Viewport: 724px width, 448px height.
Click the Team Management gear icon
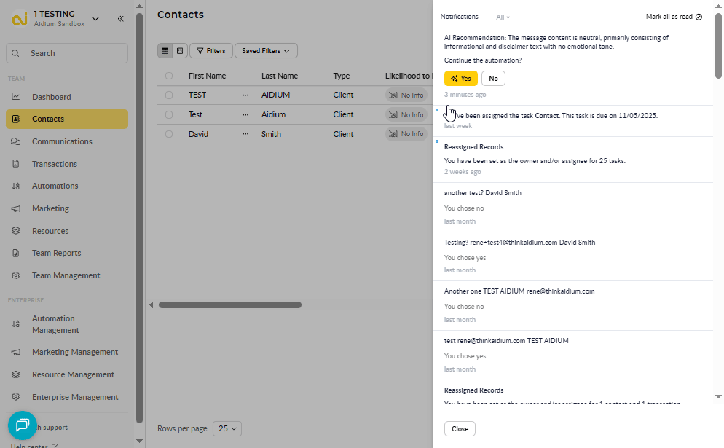point(15,275)
